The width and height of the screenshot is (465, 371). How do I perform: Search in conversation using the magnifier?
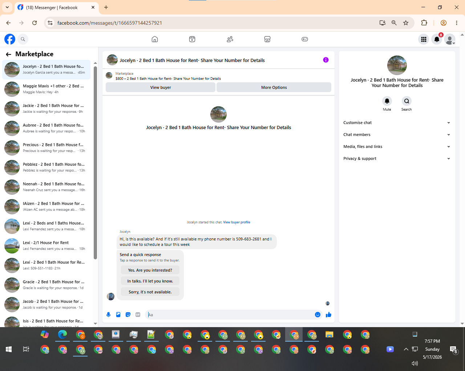(407, 101)
